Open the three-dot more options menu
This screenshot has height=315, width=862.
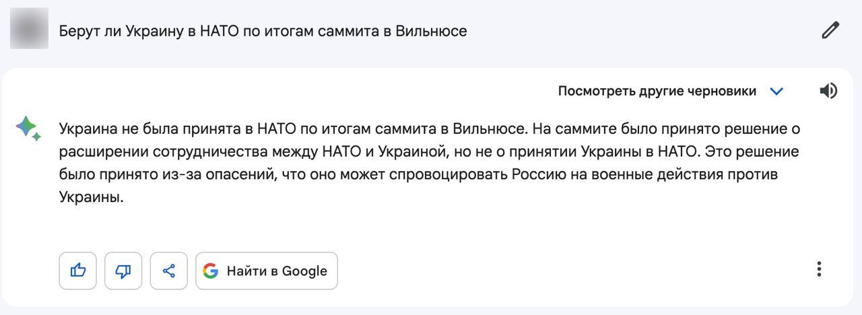pos(819,269)
